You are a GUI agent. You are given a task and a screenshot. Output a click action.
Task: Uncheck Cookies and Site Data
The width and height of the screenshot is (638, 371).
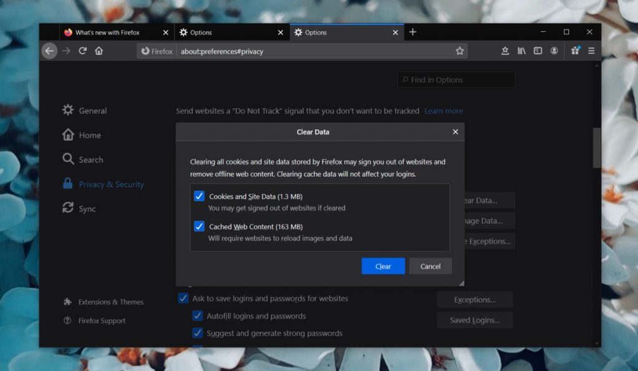tap(199, 195)
